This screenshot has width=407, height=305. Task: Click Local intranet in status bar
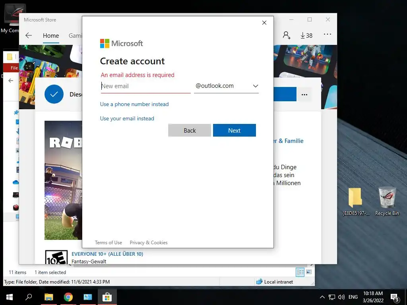click(275, 282)
